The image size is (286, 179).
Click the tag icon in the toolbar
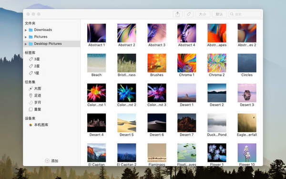(189, 14)
